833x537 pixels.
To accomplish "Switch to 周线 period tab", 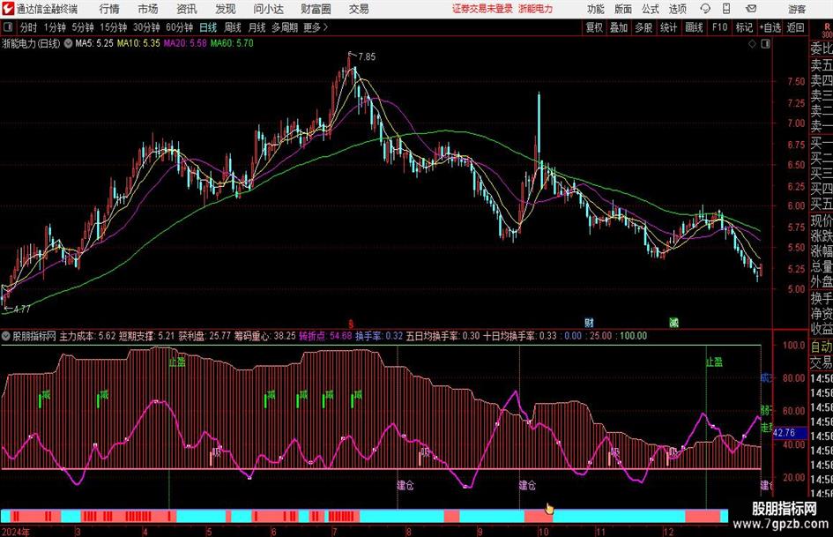I will click(x=233, y=27).
